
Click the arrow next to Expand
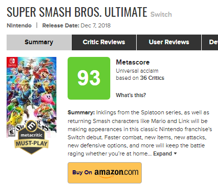point(175,153)
